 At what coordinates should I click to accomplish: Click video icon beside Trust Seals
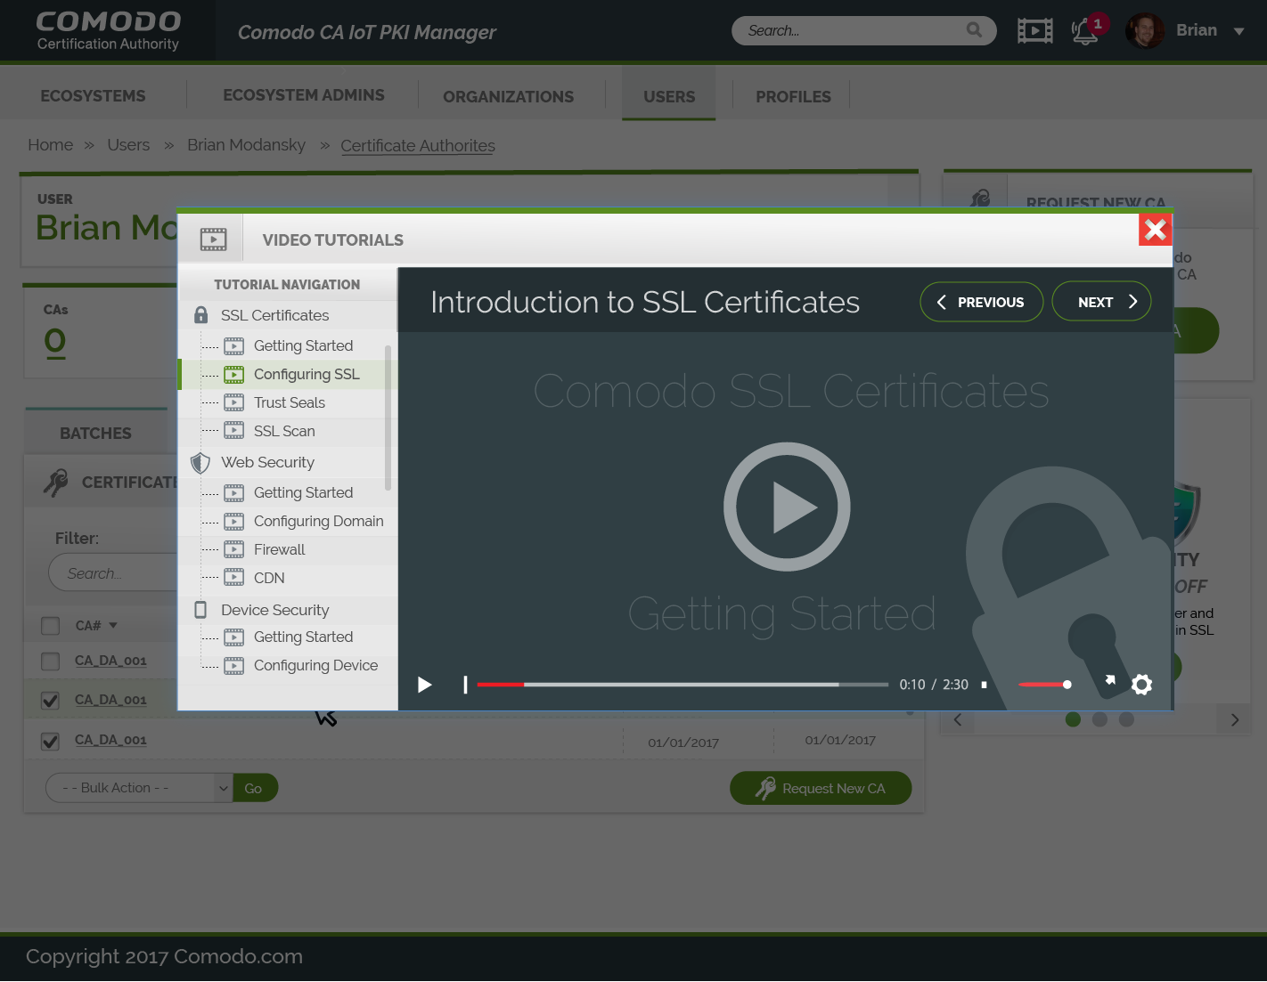click(x=233, y=402)
